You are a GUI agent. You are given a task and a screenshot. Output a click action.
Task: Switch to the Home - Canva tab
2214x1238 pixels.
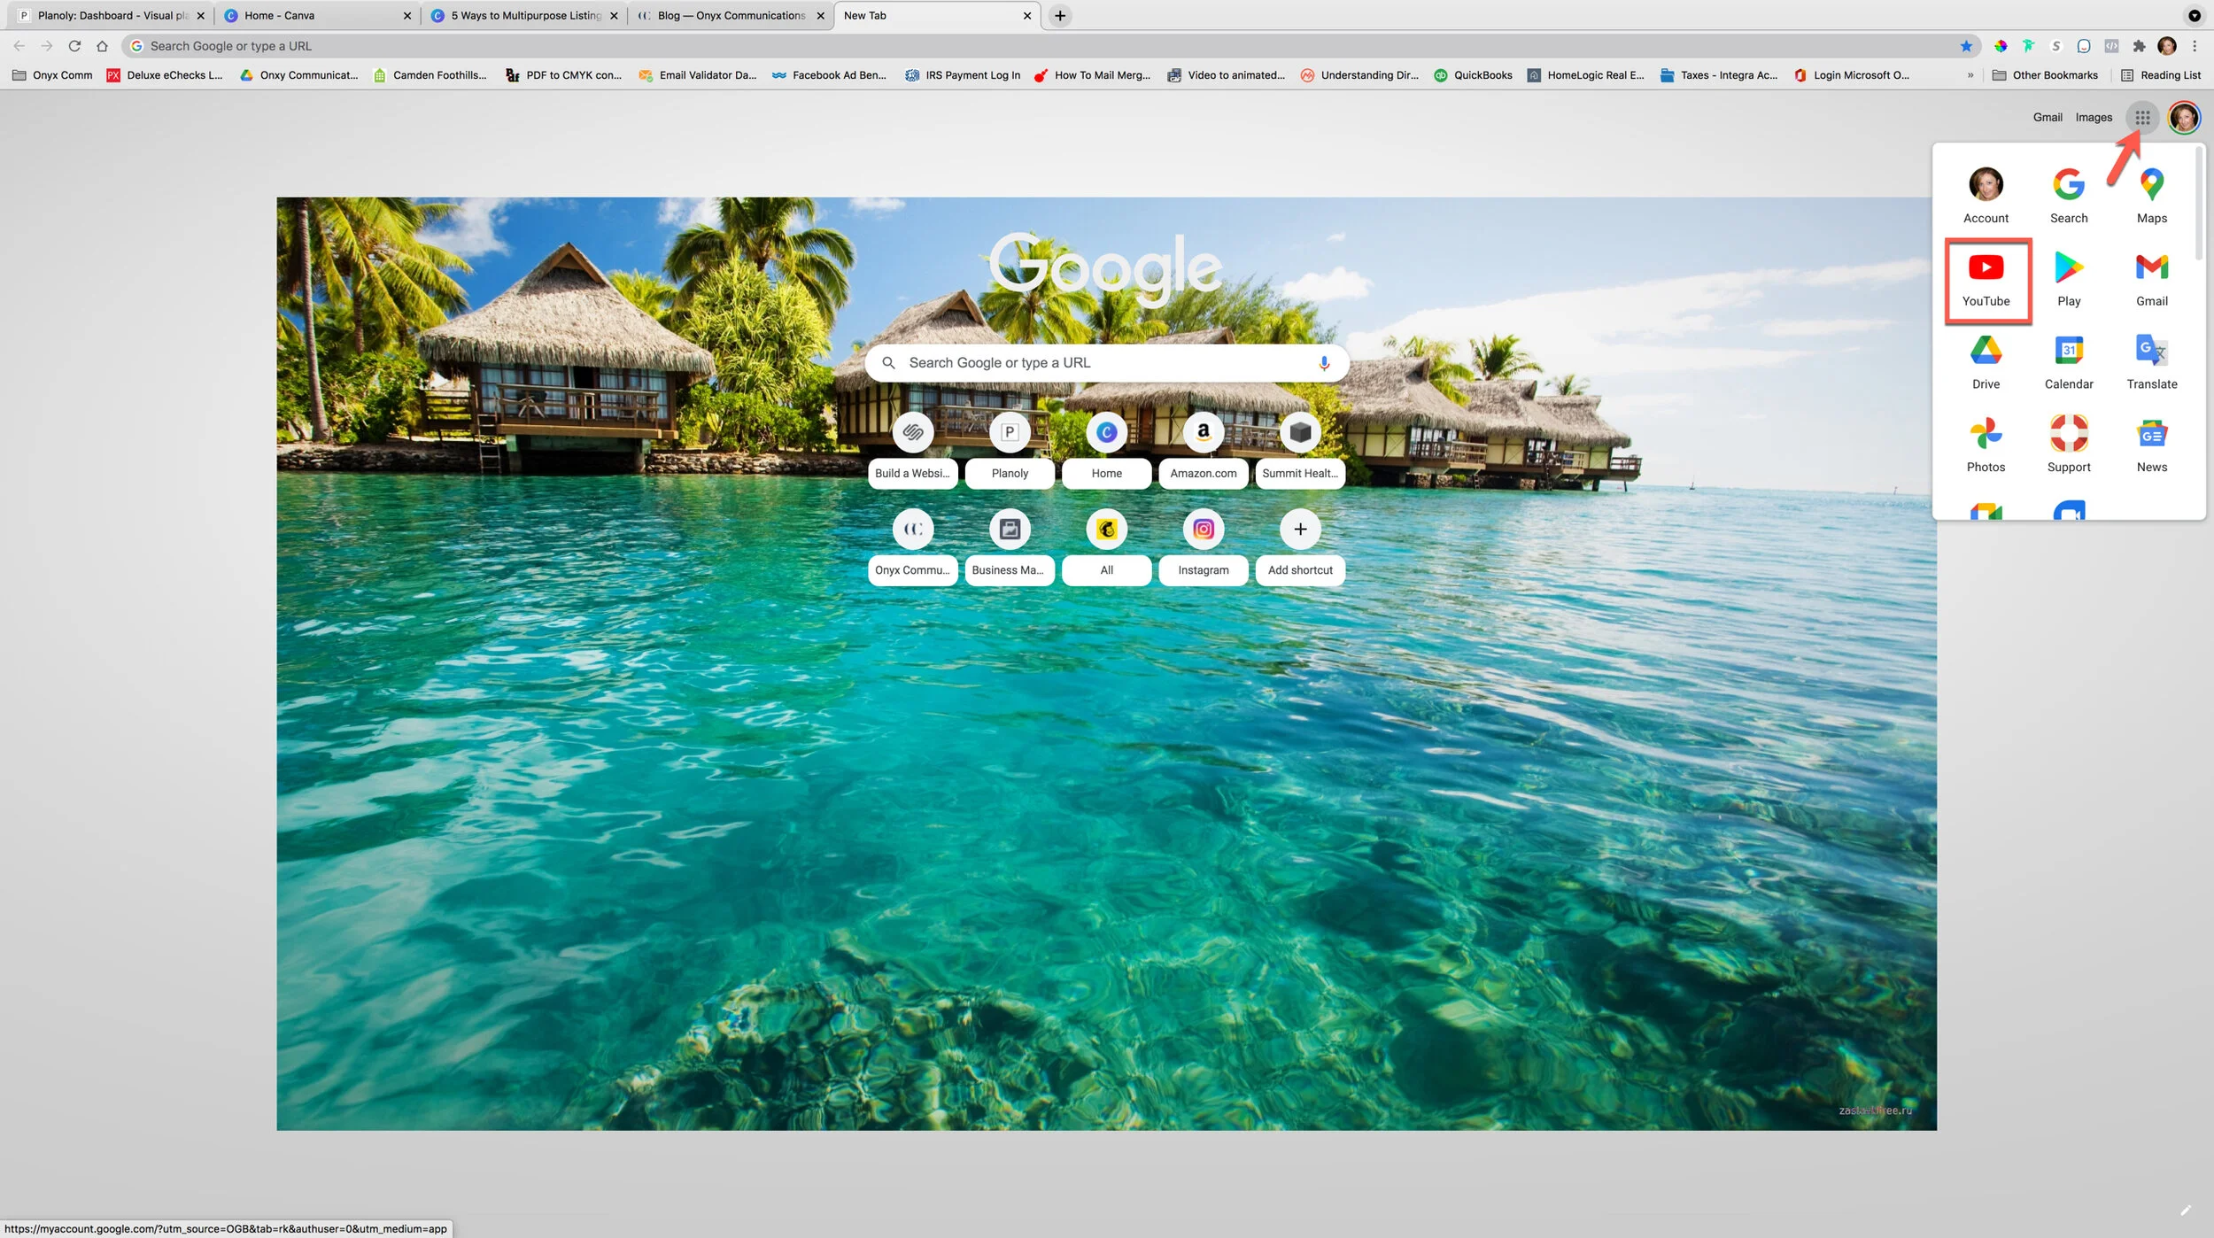coord(316,16)
